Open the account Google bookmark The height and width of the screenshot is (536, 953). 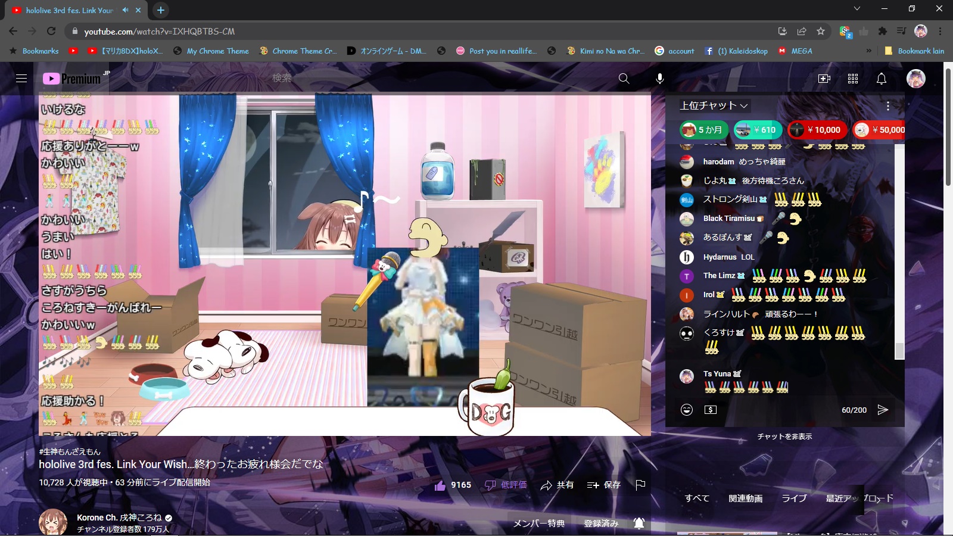point(675,51)
